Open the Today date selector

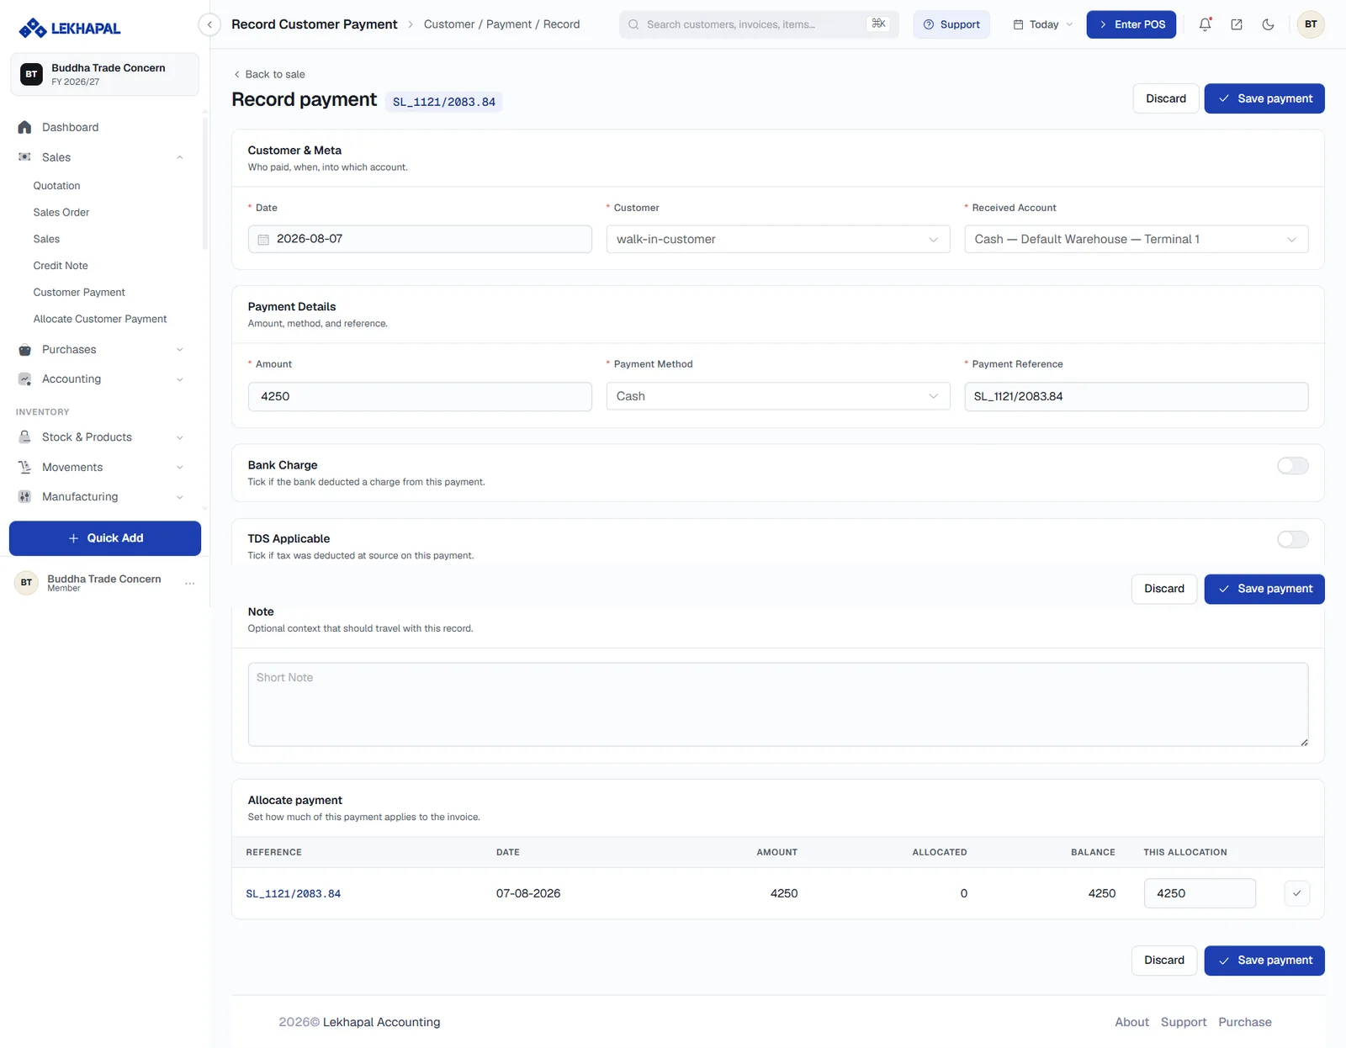[1043, 24]
